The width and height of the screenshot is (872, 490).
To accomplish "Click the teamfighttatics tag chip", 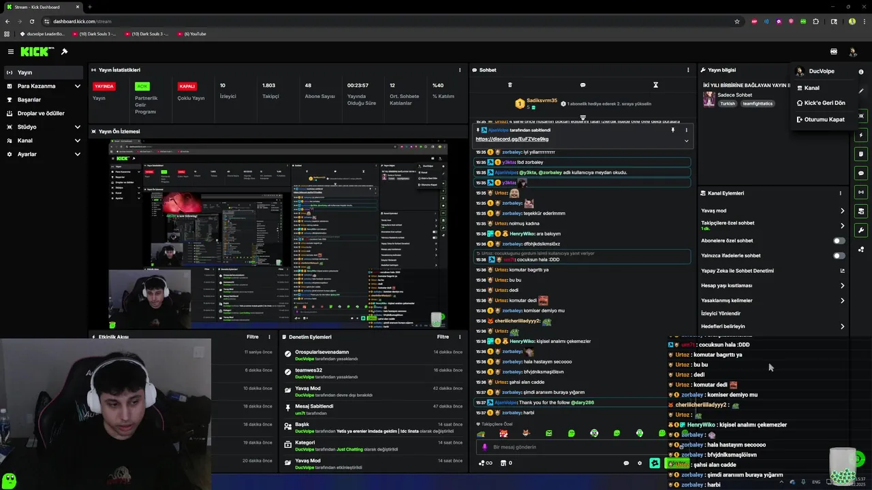I will point(758,103).
